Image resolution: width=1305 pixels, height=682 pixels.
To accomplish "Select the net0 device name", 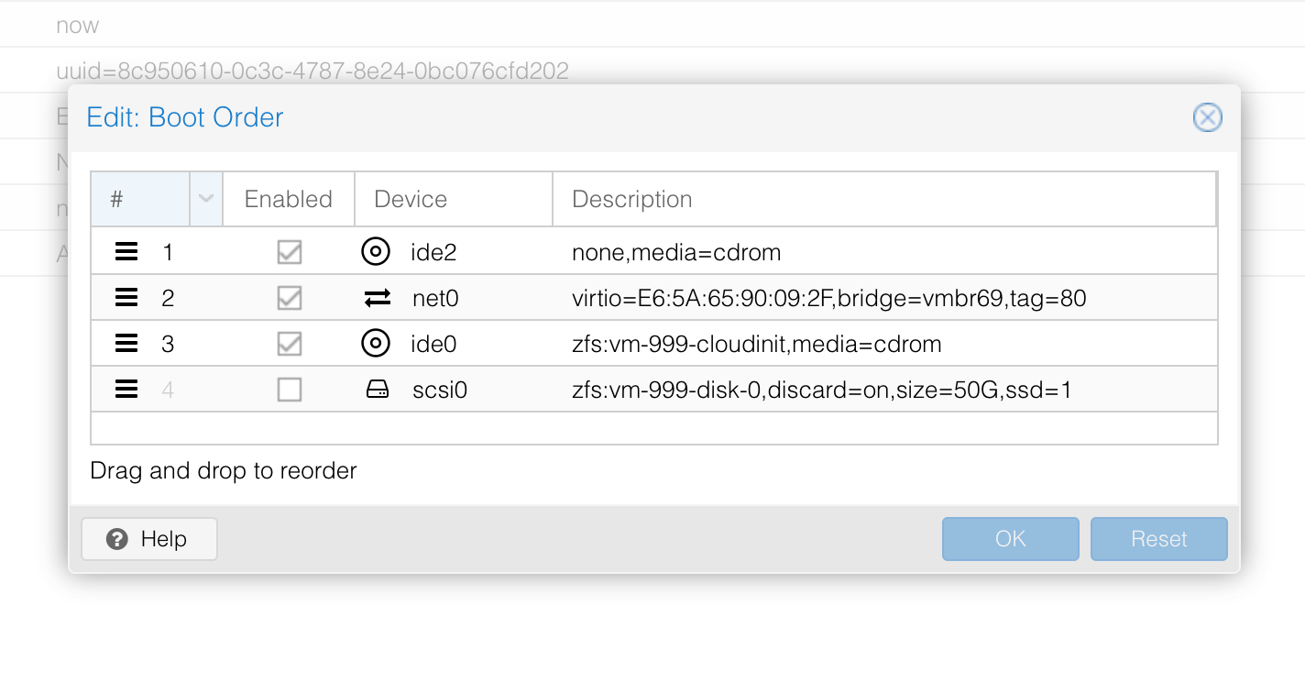I will point(436,298).
